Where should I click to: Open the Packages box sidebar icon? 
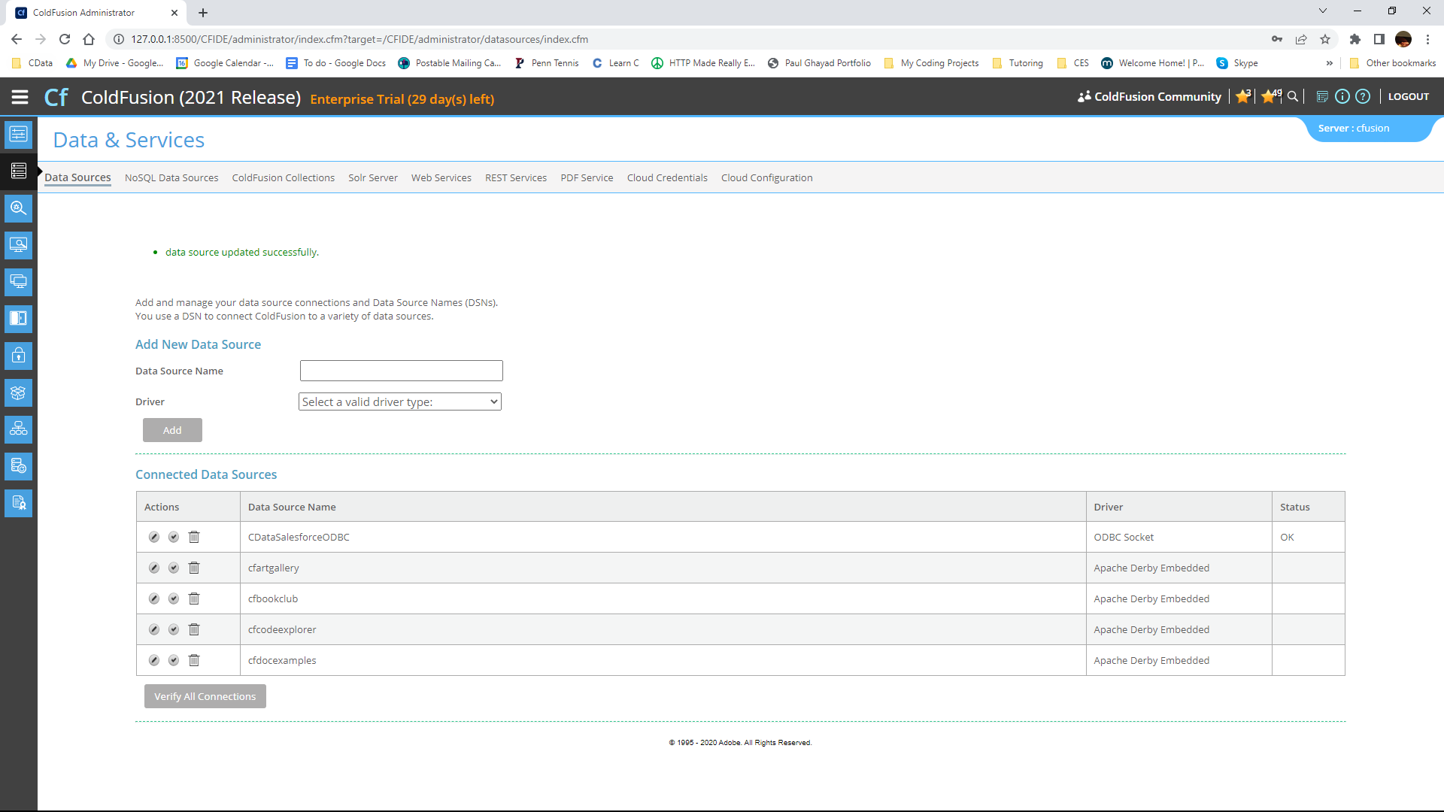pyautogui.click(x=19, y=392)
